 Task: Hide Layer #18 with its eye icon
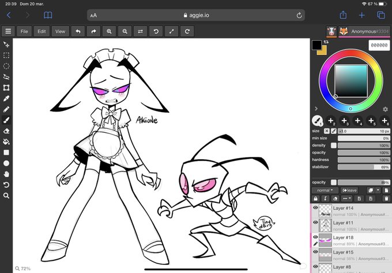[315, 237]
